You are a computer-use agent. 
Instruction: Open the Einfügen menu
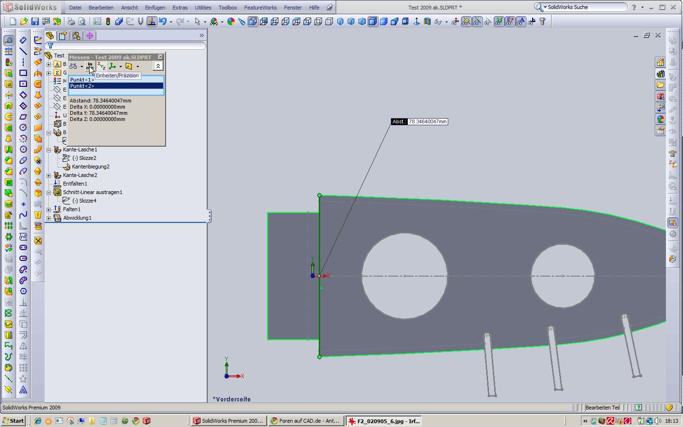(x=155, y=8)
